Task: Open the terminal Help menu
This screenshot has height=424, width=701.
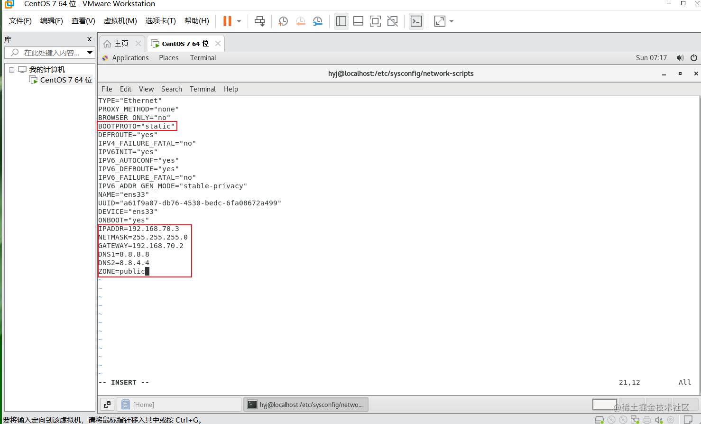Action: [231, 89]
